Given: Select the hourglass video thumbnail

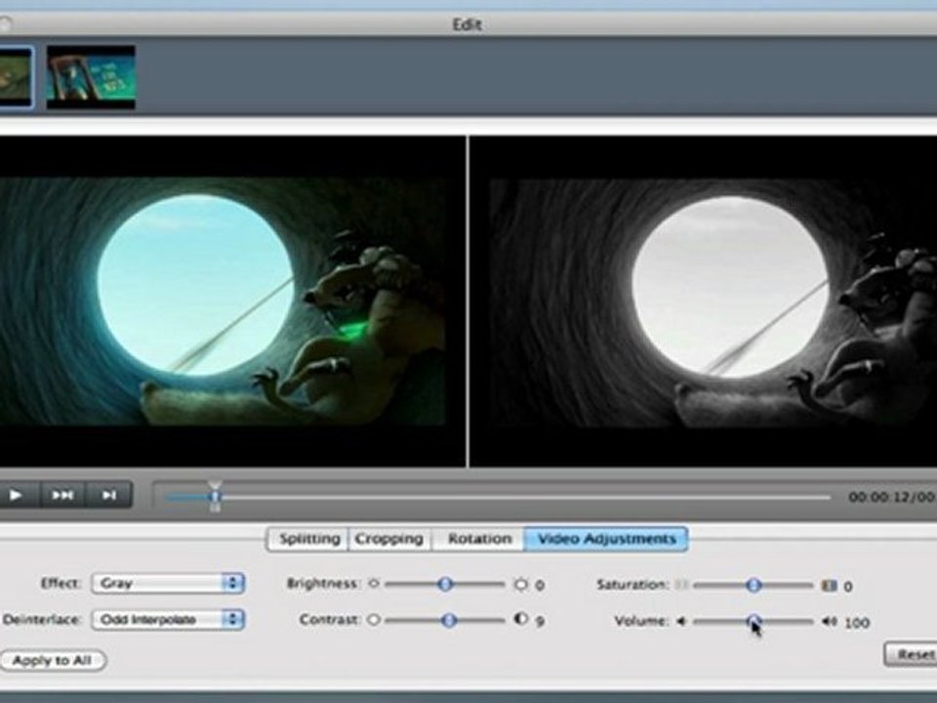Looking at the screenshot, I should pyautogui.click(x=91, y=77).
